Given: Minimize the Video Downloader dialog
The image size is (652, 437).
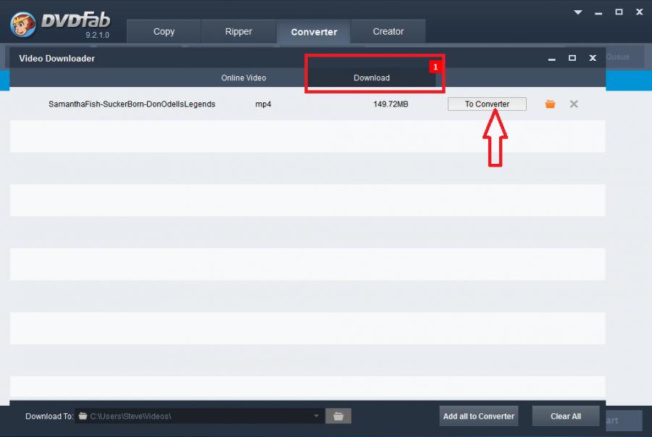Looking at the screenshot, I should [x=552, y=59].
